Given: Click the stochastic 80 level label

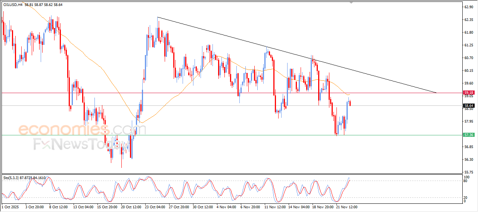Looking at the screenshot, I should tap(465, 181).
